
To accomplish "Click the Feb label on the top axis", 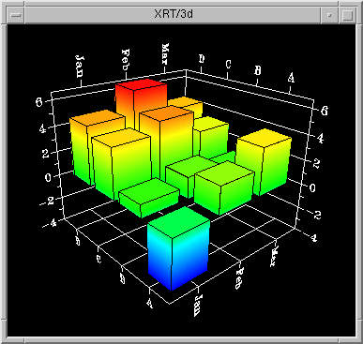I will [x=126, y=60].
